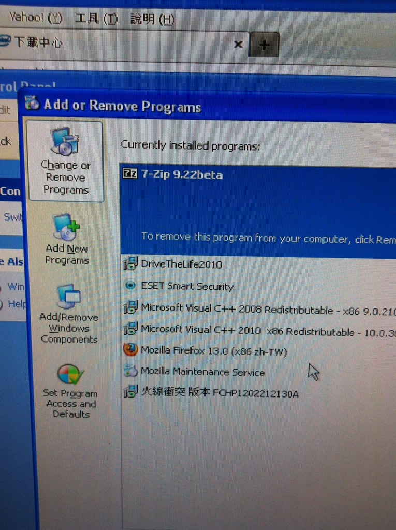Screen dimensions: 396x530
Task: Open a new browser tab with plus button
Action: [x=265, y=45]
